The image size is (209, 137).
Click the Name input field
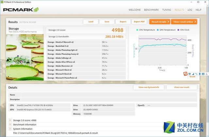109,95
